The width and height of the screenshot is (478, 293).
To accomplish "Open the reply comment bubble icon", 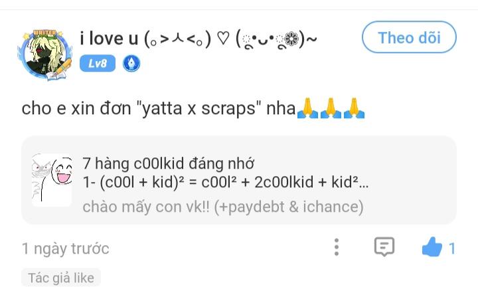I will [x=384, y=248].
